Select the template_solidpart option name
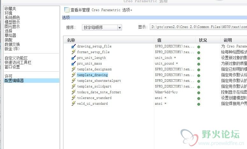 [x=94, y=86]
